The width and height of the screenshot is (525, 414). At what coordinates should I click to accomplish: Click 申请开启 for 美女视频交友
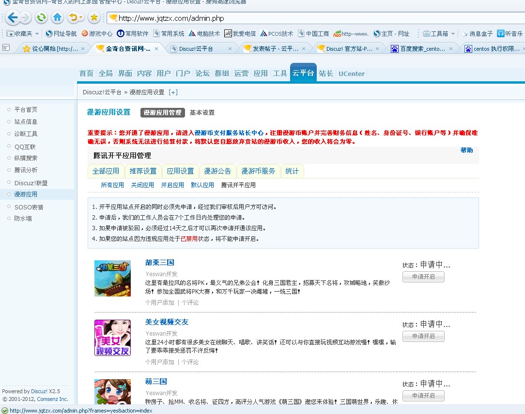[424, 337]
